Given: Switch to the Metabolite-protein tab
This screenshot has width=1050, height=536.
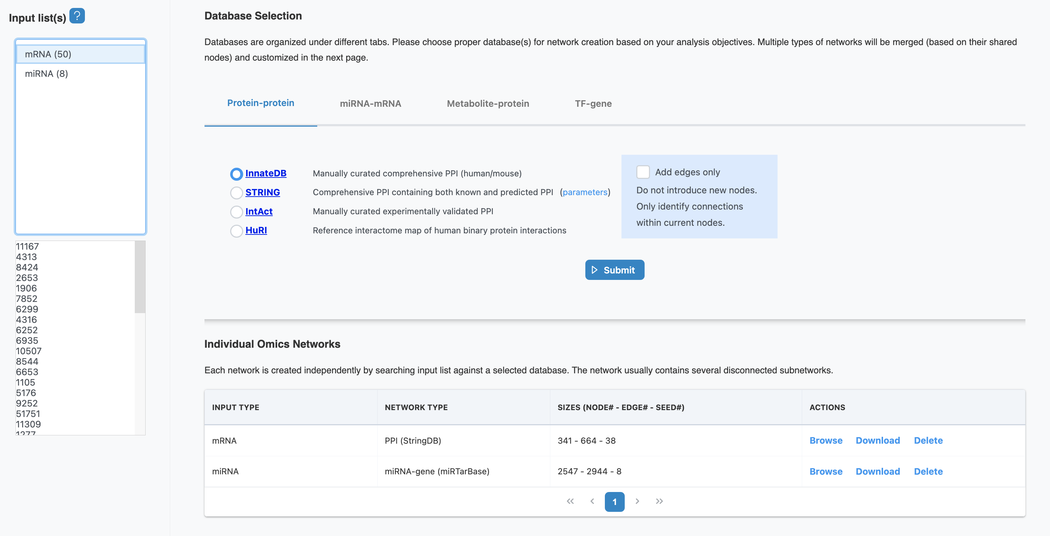Looking at the screenshot, I should [x=488, y=104].
